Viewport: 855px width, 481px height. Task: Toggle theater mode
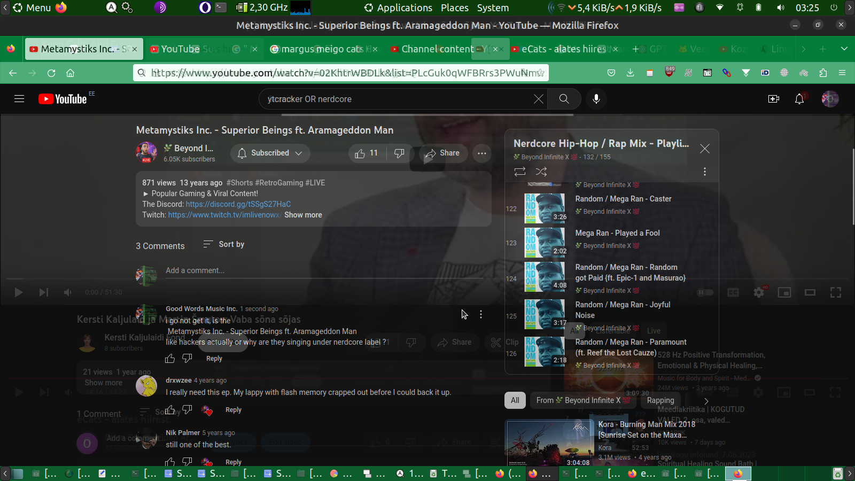coord(810,292)
